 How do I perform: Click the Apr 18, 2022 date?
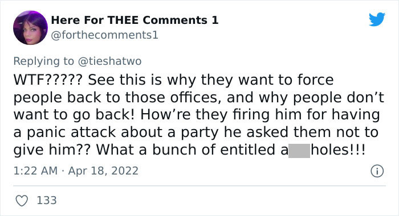[103, 171]
